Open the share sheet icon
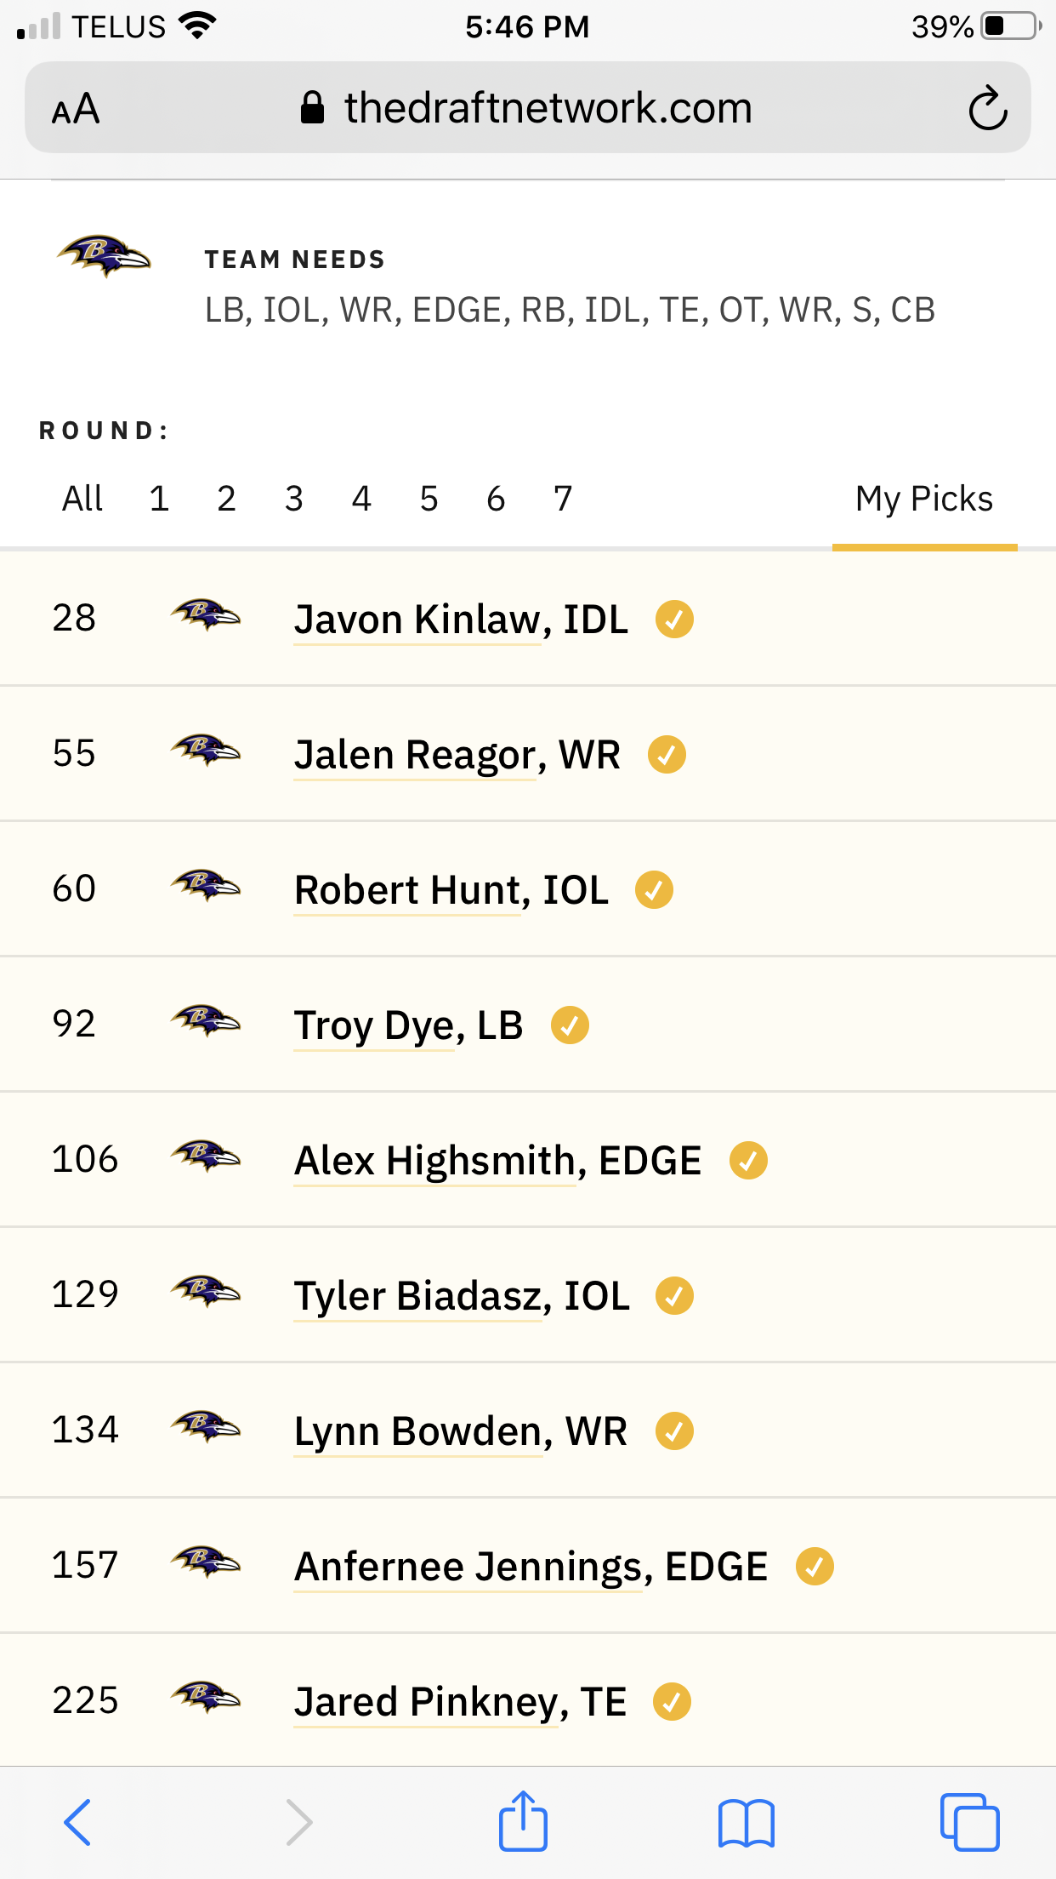Image resolution: width=1056 pixels, height=1879 pixels. click(x=523, y=1820)
